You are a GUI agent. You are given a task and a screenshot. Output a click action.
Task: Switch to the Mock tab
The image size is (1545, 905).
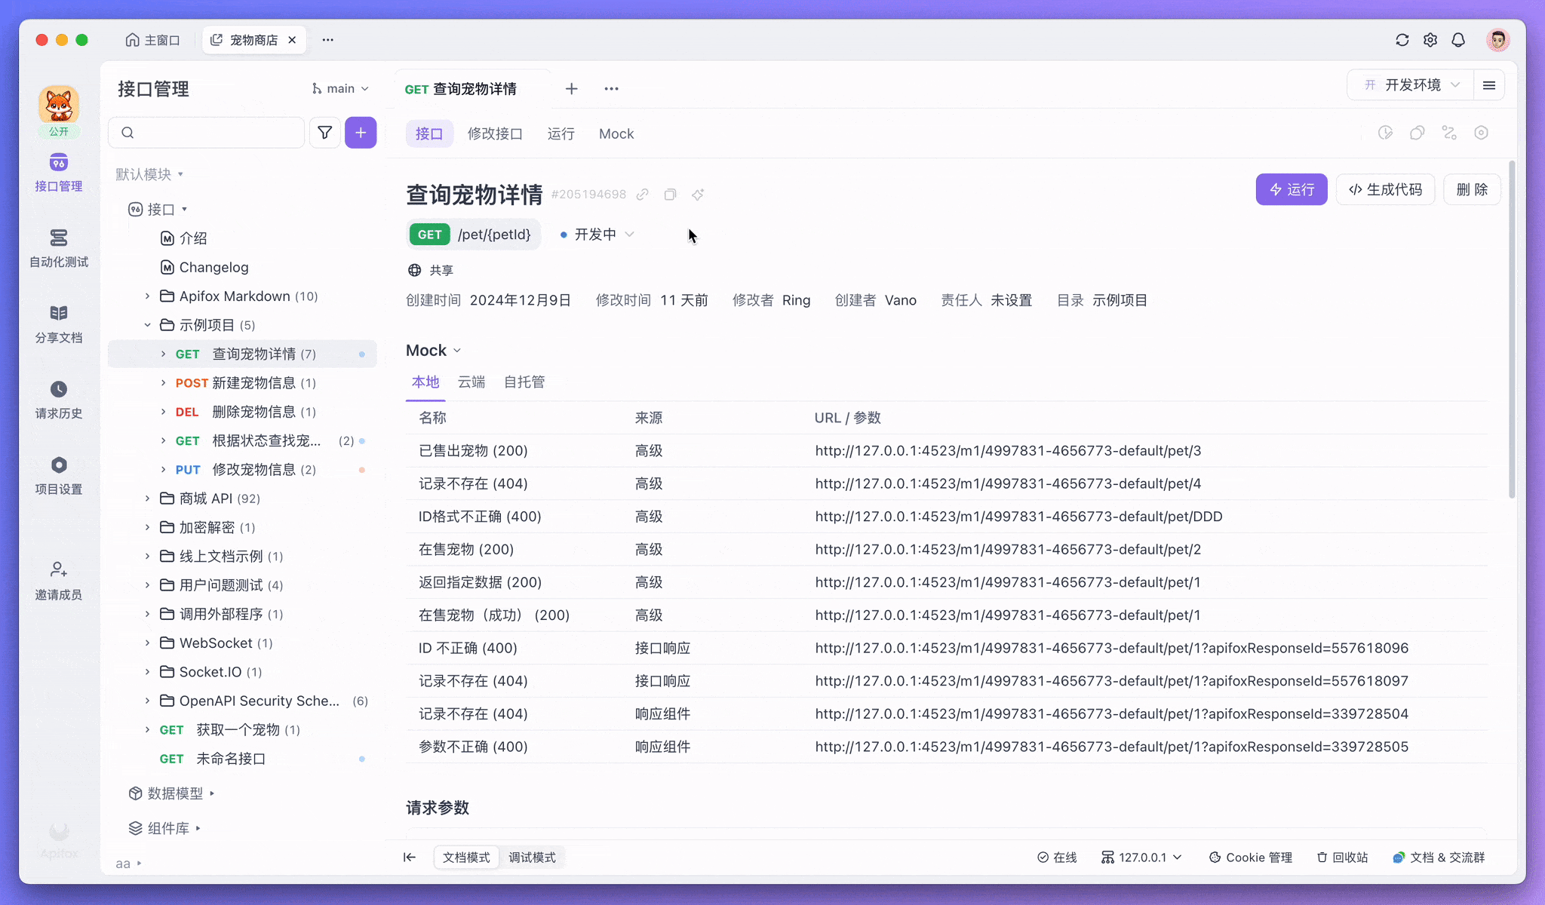(x=616, y=133)
